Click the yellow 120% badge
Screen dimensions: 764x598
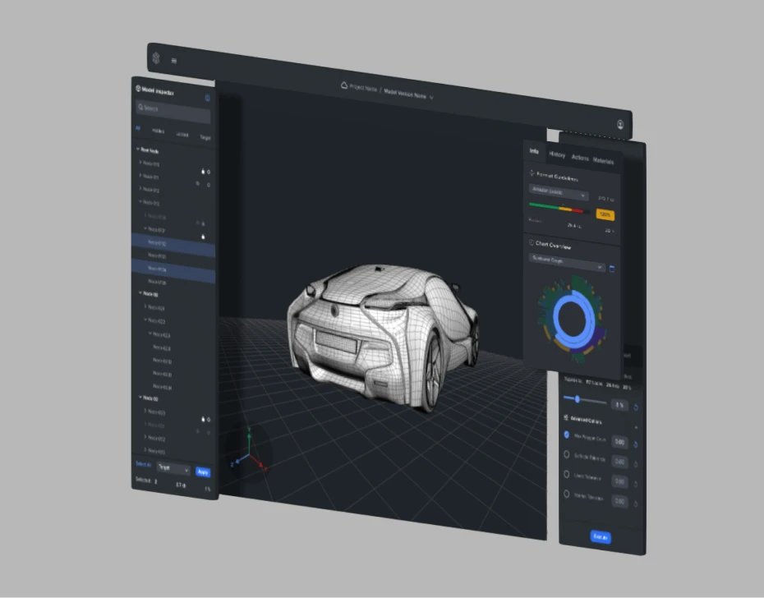605,214
